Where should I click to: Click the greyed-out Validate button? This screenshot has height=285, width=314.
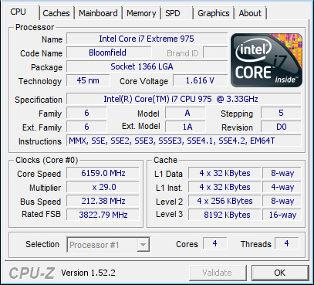point(218,273)
